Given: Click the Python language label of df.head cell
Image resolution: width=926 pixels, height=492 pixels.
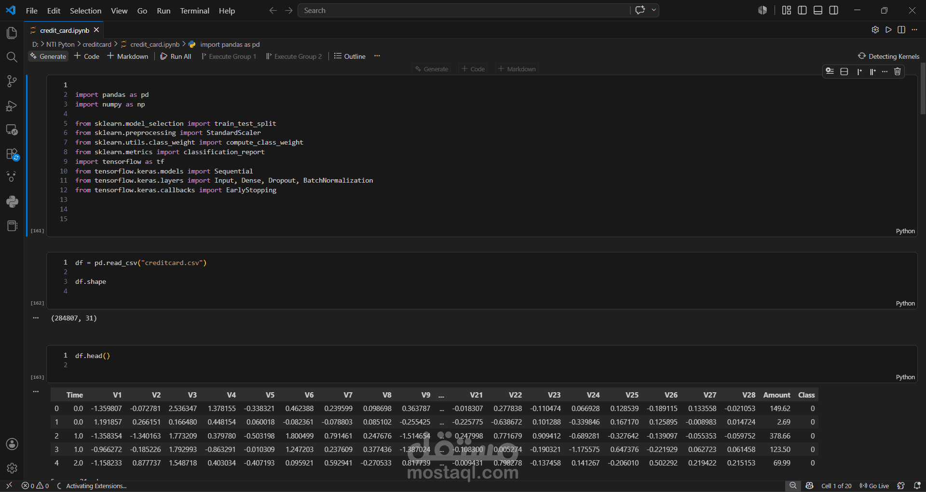Looking at the screenshot, I should coord(905,377).
